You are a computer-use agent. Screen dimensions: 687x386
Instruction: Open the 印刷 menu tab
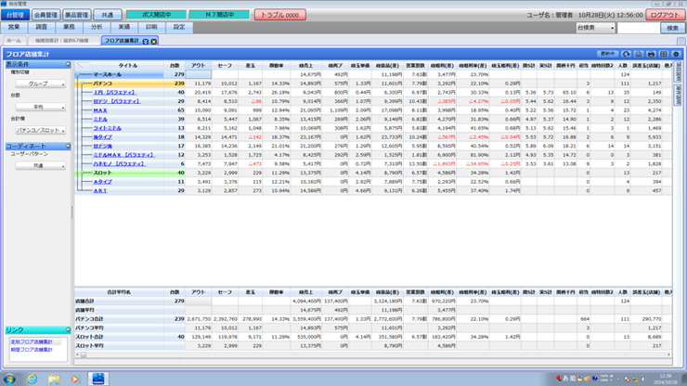point(151,27)
